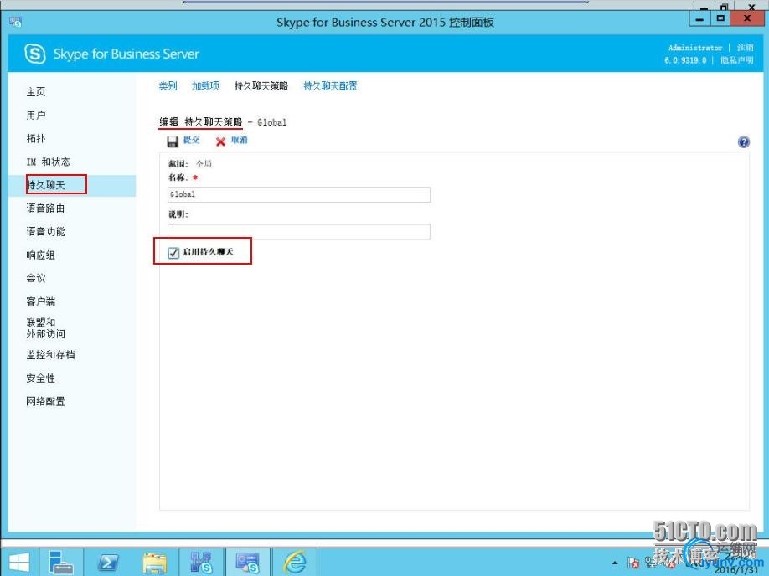
Task: Select the Skype Control Panel taskbar icon
Action: [x=247, y=563]
